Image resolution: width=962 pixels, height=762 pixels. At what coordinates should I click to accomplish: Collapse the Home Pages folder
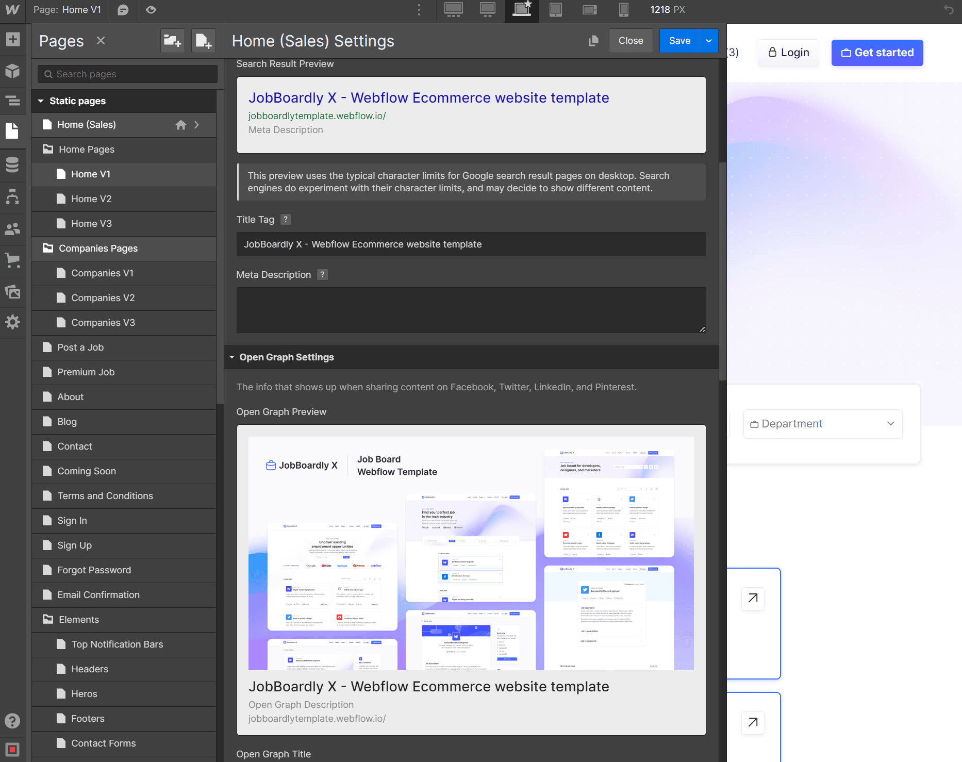48,149
